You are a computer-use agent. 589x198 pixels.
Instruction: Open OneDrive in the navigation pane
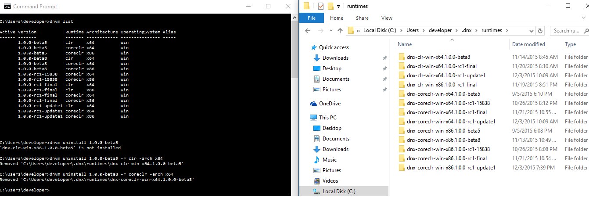[329, 104]
